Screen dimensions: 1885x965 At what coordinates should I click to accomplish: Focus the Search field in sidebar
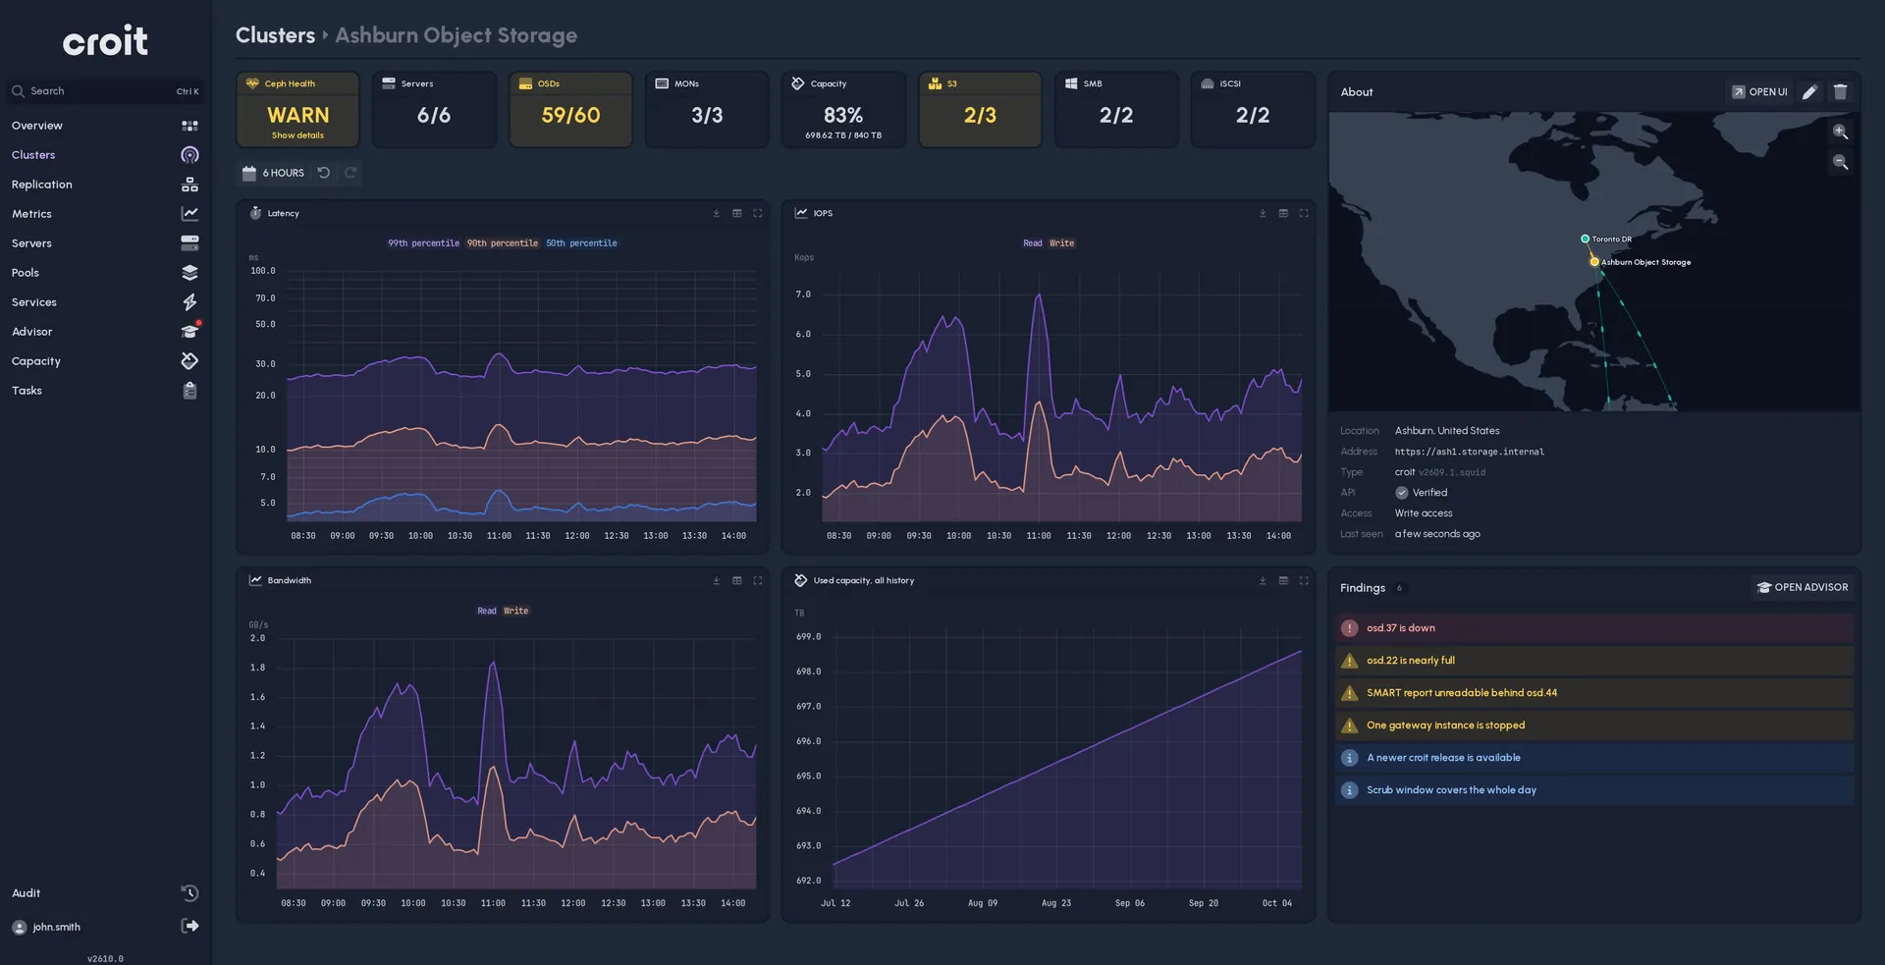coord(105,91)
